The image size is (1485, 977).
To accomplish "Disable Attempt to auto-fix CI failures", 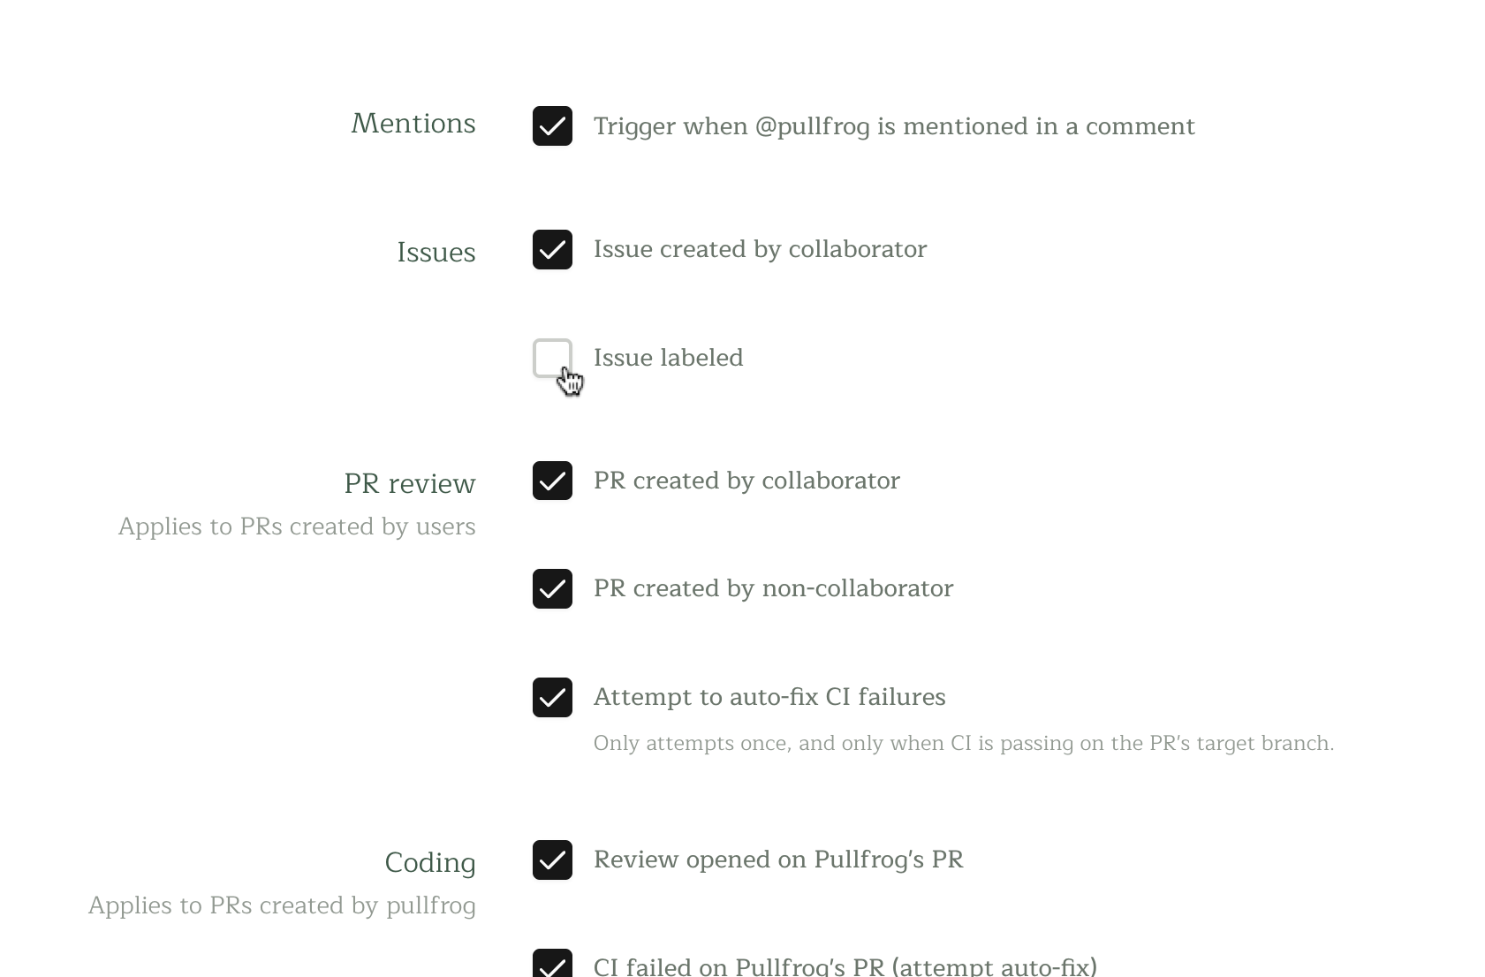I will [x=552, y=697].
